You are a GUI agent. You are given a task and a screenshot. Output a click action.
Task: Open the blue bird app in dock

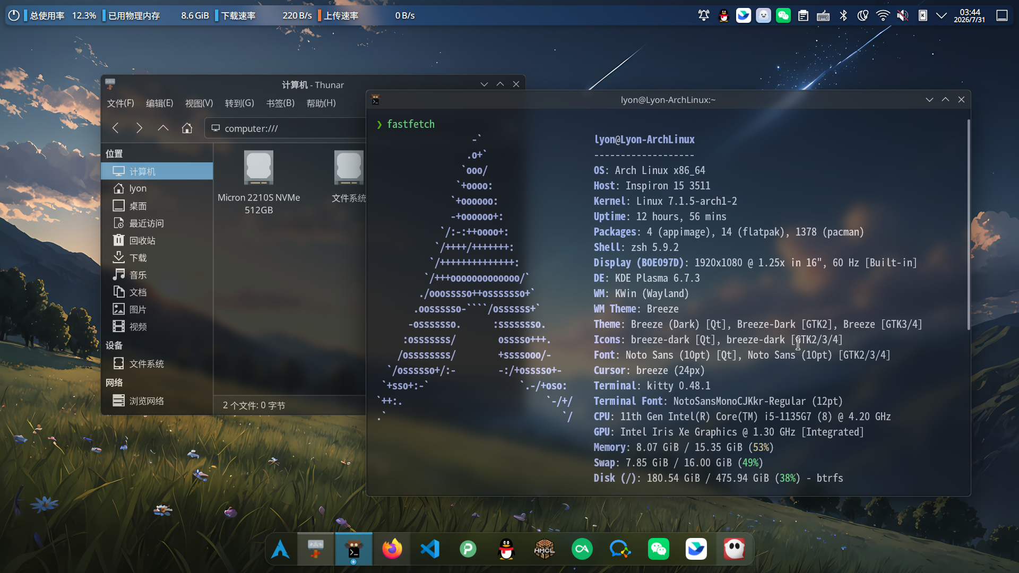click(x=696, y=549)
